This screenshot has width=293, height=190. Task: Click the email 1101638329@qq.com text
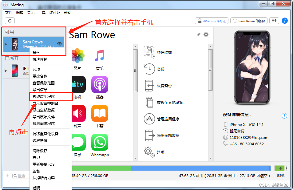point(249,138)
